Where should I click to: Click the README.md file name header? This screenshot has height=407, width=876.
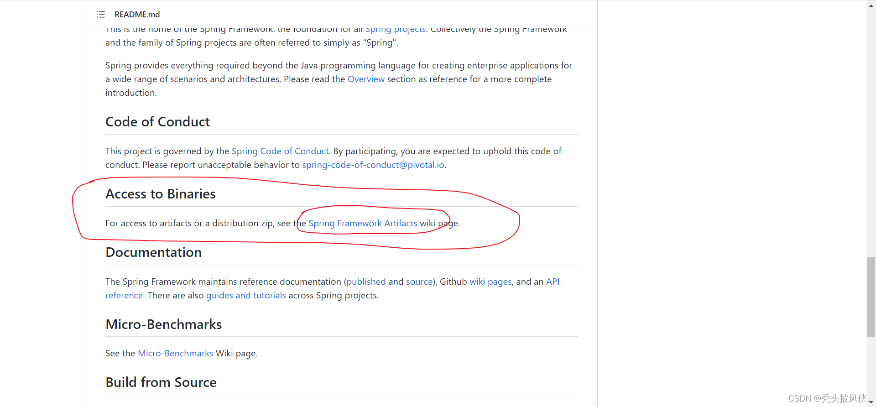(x=137, y=15)
